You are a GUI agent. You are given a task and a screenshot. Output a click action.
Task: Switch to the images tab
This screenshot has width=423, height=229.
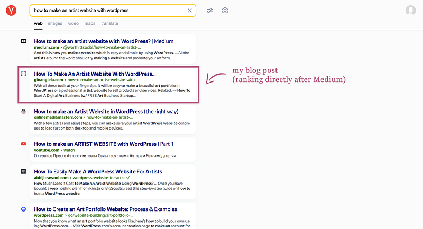click(x=55, y=23)
